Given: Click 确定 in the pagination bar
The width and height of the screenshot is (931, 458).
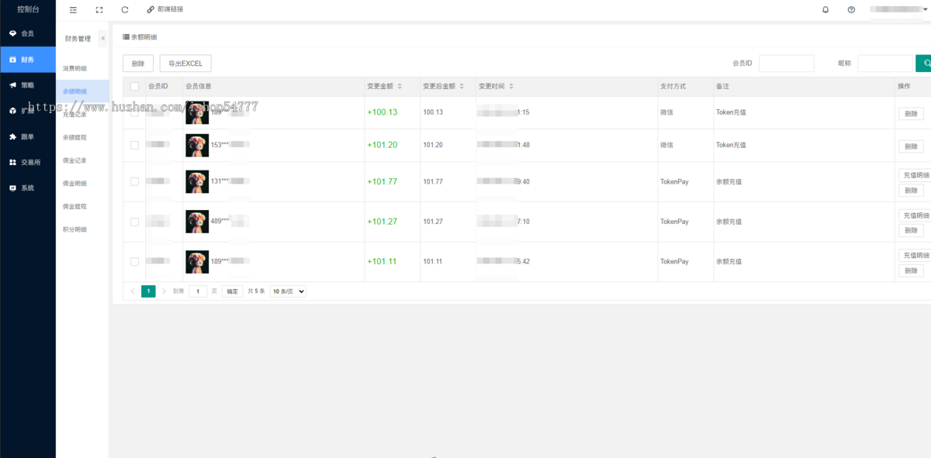Looking at the screenshot, I should click(233, 291).
